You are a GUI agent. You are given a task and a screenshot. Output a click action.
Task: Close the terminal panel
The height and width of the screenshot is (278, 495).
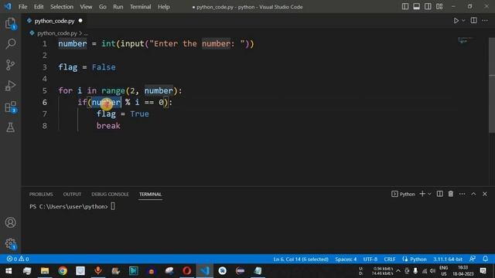click(x=485, y=194)
